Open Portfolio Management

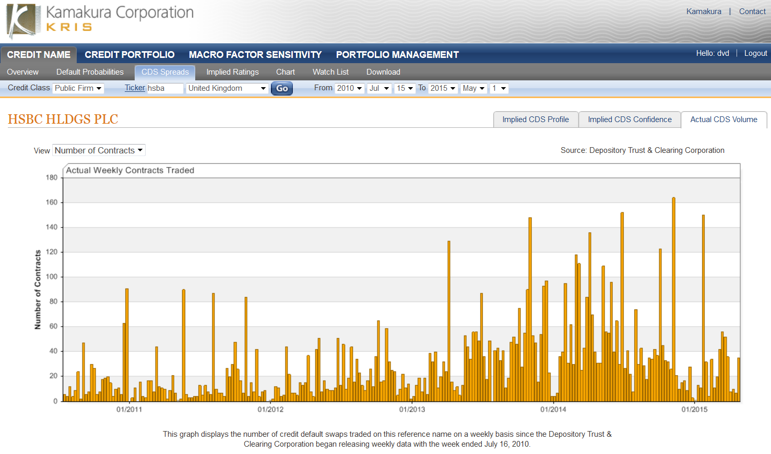coord(397,54)
